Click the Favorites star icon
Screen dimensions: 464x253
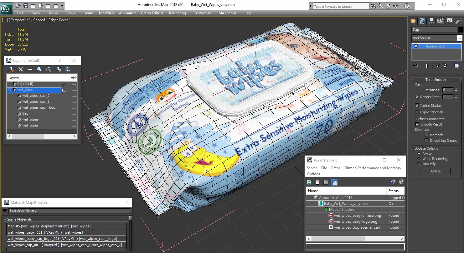[x=396, y=6]
